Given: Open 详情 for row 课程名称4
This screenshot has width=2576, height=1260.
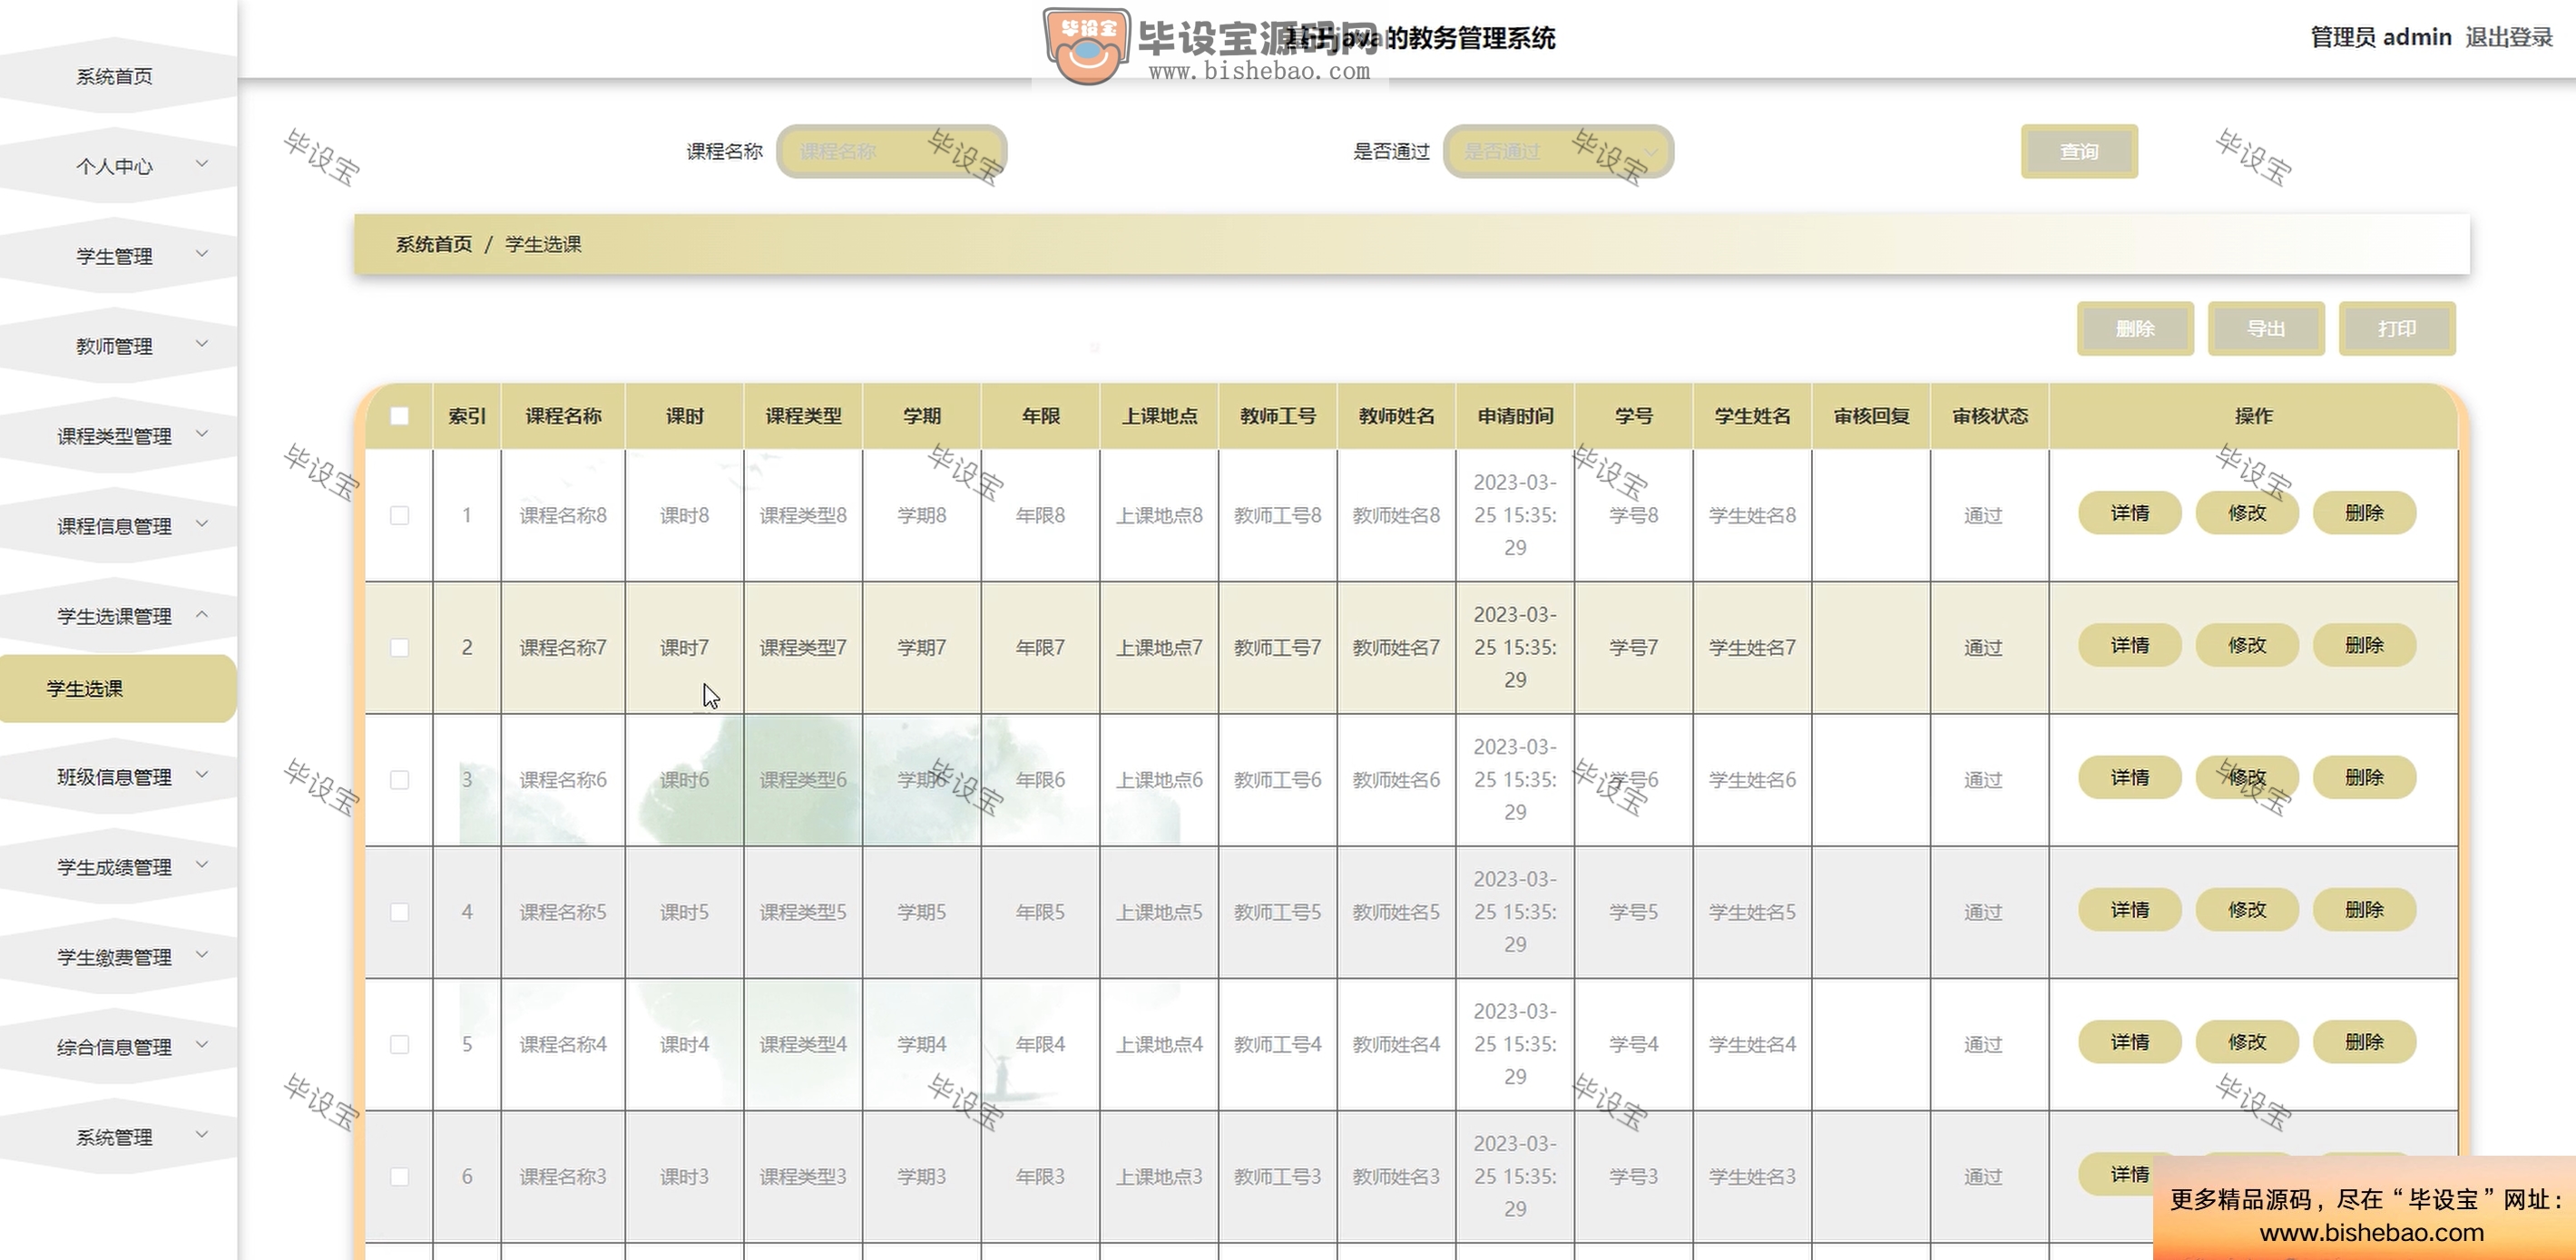Looking at the screenshot, I should pos(2130,1042).
